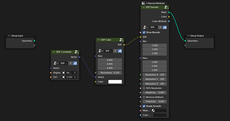Collapse the SDF Cube node
The image size is (230, 121).
99,40
